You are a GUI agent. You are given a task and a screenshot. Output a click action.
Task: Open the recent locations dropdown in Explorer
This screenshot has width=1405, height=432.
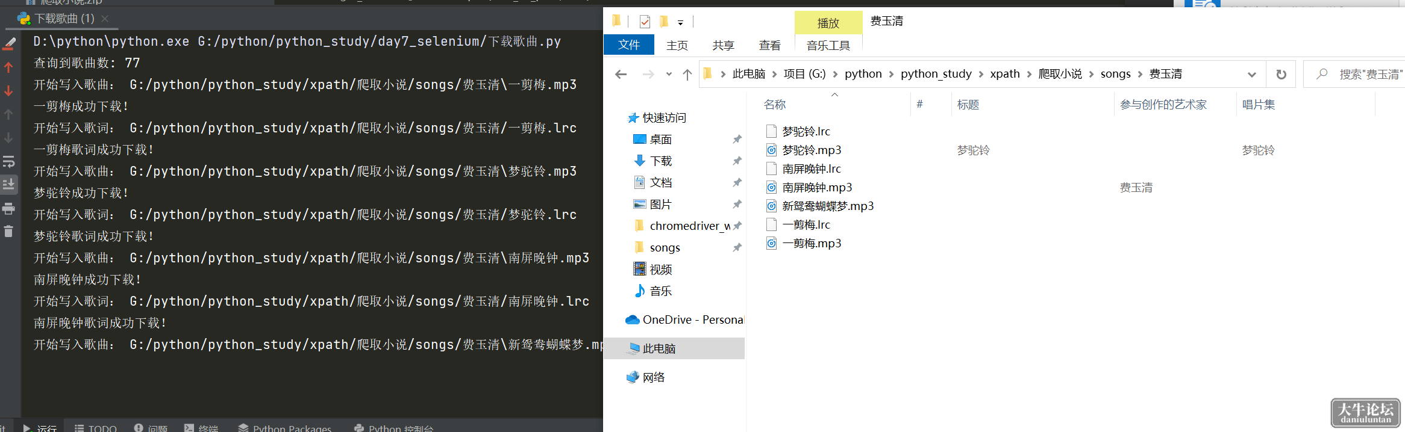click(669, 75)
